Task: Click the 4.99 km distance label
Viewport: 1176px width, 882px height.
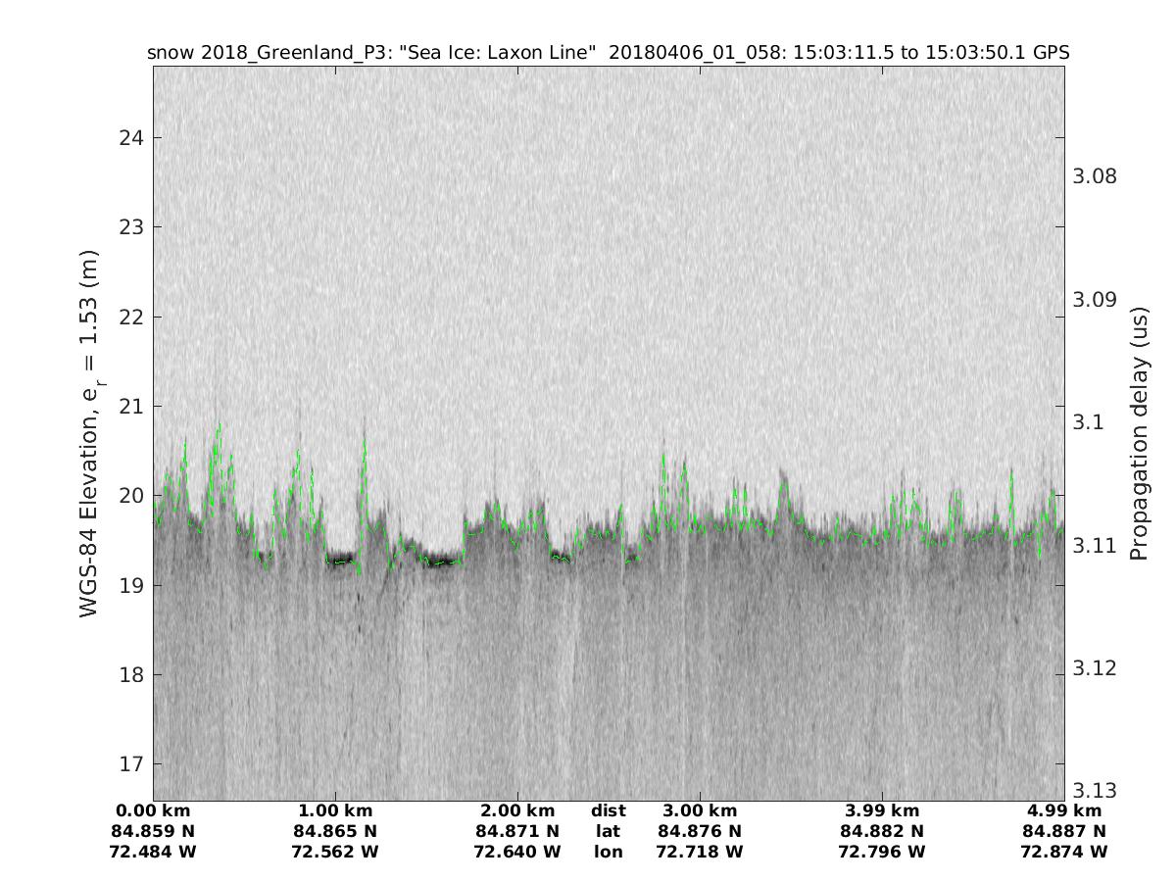Action: 1064,810
